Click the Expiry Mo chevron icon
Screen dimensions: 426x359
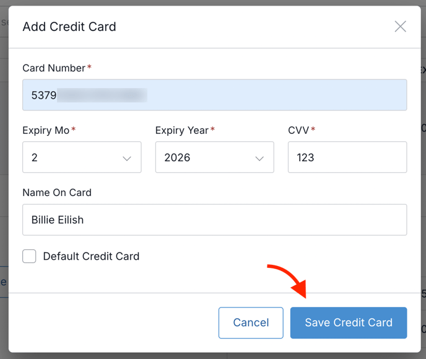(x=127, y=158)
